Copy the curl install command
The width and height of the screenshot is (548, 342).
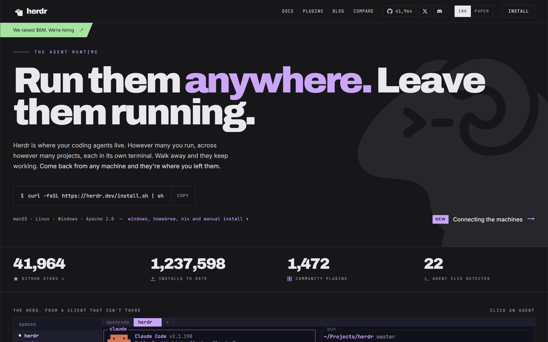point(183,196)
